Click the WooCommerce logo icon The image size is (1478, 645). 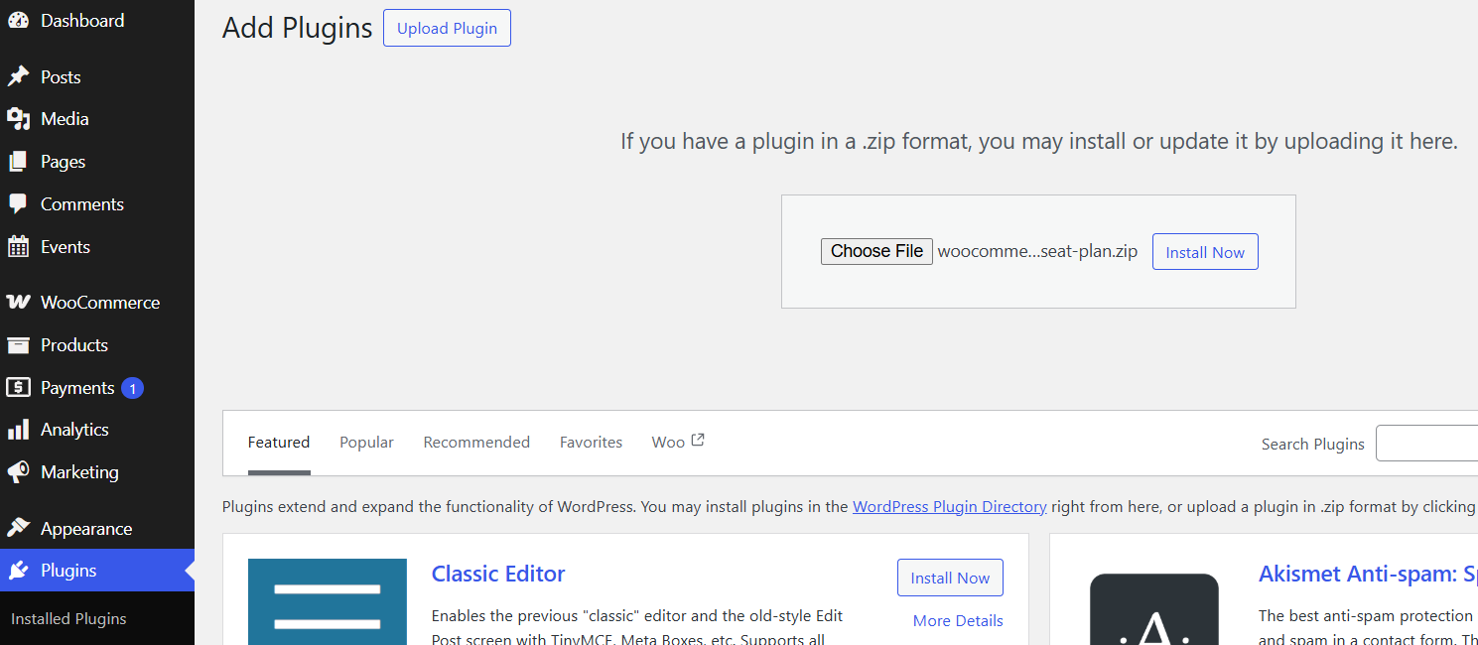(x=18, y=303)
